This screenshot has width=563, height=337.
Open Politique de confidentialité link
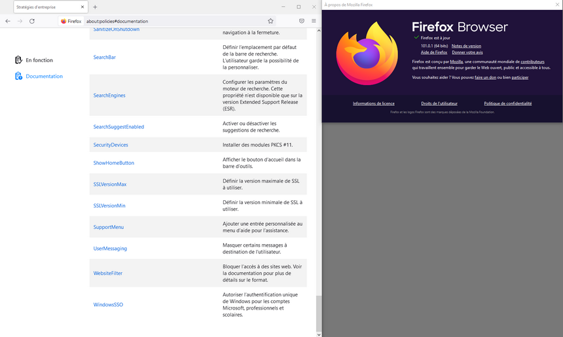[508, 103]
